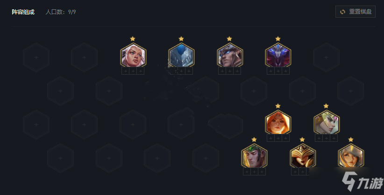The width and height of the screenshot is (384, 195).
Task: Select the orange-haired female champion portrait
Action: (x=278, y=122)
